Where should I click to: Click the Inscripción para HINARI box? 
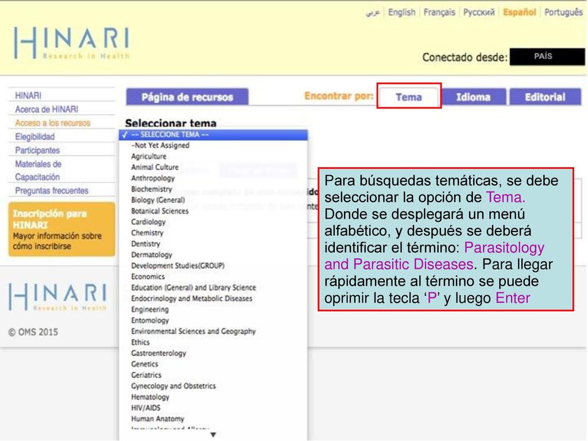[62, 229]
